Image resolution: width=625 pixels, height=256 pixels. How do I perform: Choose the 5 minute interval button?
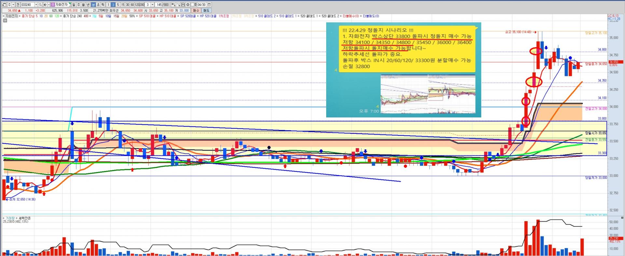coord(118,5)
